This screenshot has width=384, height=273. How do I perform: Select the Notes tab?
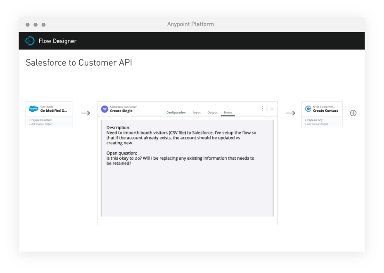pos(228,113)
